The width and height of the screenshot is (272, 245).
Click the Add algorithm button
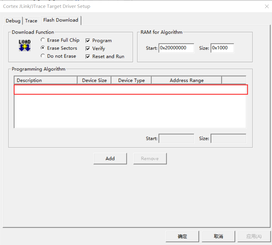point(110,158)
